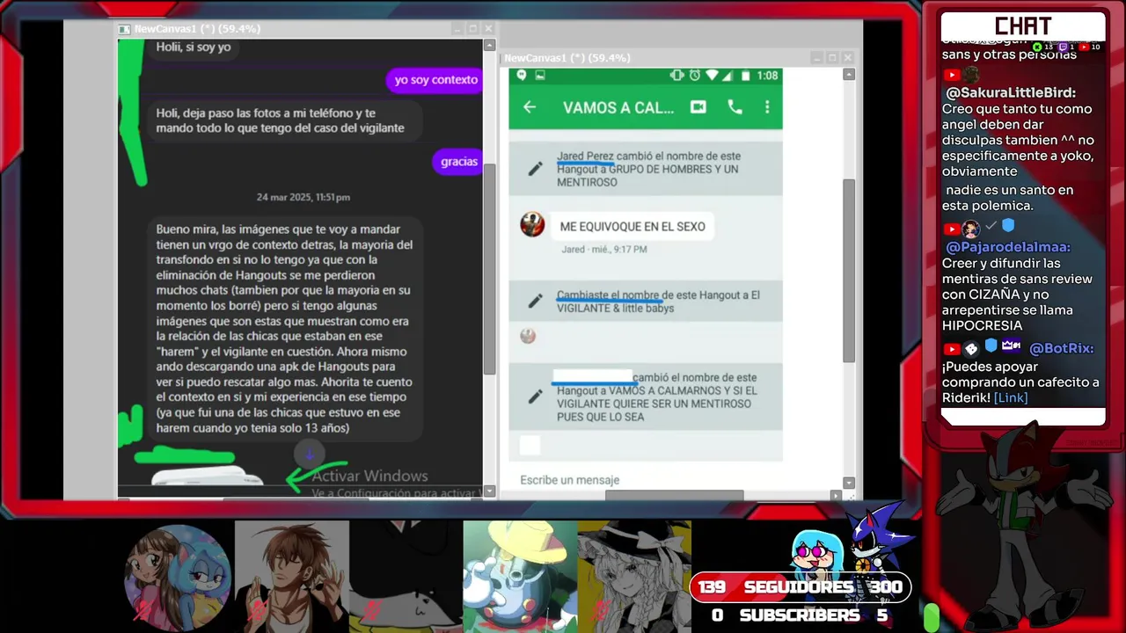Click the SUBSCRIBERS counter bar
The width and height of the screenshot is (1126, 633).
pos(800,615)
